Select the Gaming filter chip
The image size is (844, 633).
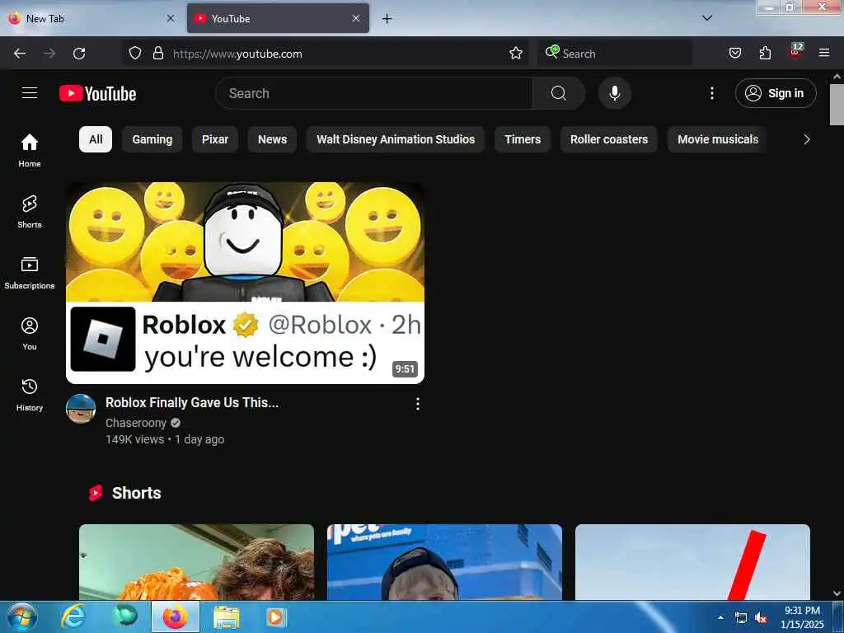pos(152,139)
